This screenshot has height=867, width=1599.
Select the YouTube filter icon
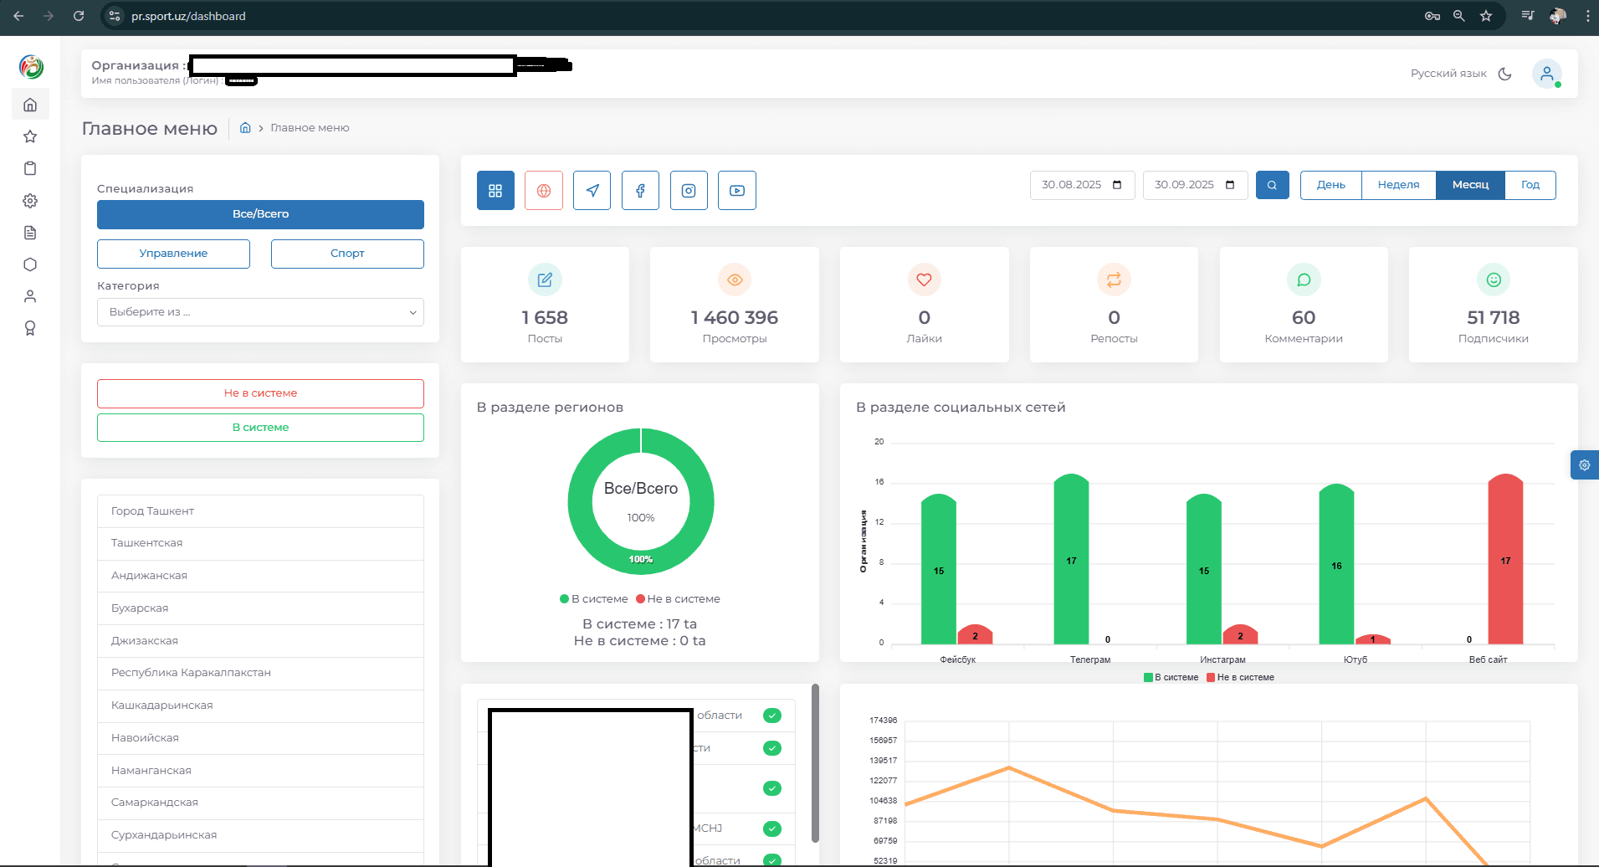pos(737,190)
